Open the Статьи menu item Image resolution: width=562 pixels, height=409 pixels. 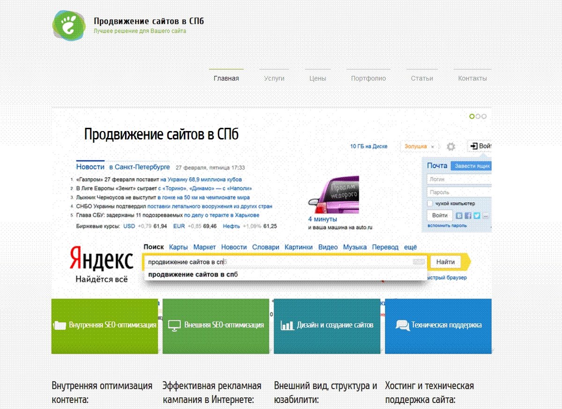tap(422, 78)
